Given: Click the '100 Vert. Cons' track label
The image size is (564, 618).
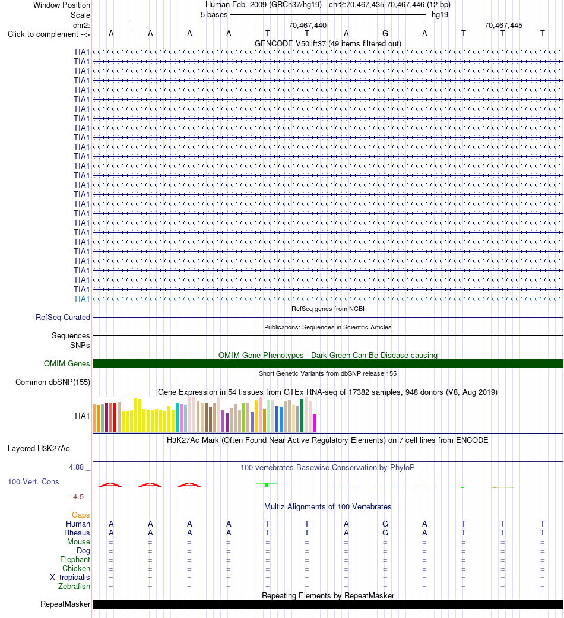Looking at the screenshot, I should [x=33, y=481].
